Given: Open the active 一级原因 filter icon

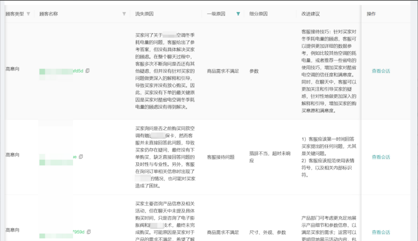Looking at the screenshot, I should [238, 14].
